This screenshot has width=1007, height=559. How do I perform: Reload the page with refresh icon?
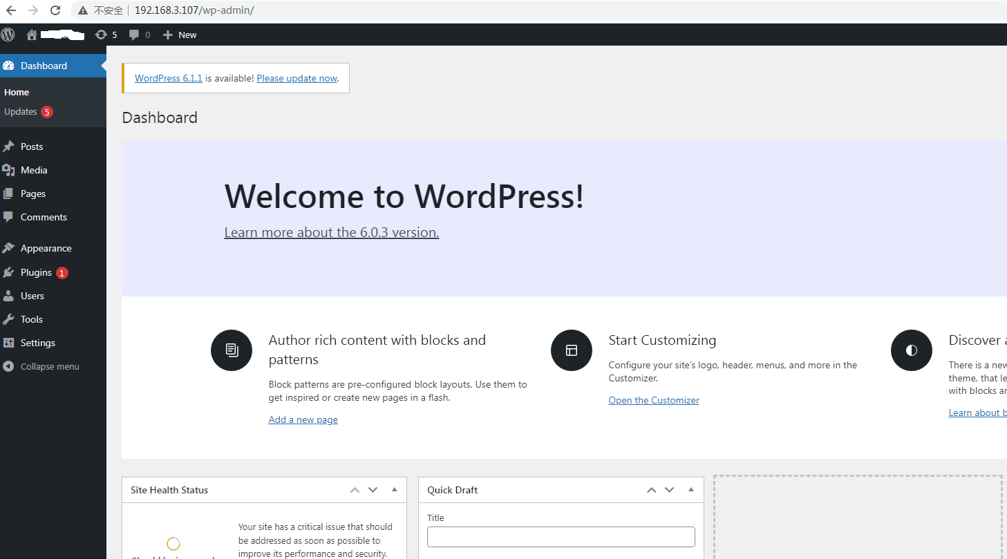coord(56,10)
